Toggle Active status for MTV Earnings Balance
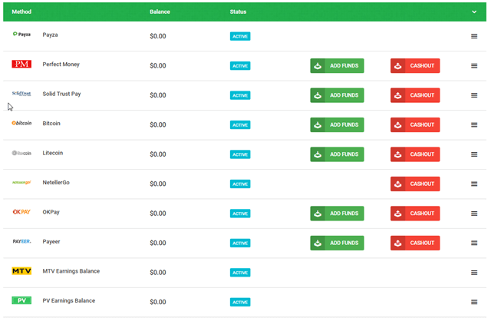This screenshot has height=318, width=491. (x=240, y=273)
